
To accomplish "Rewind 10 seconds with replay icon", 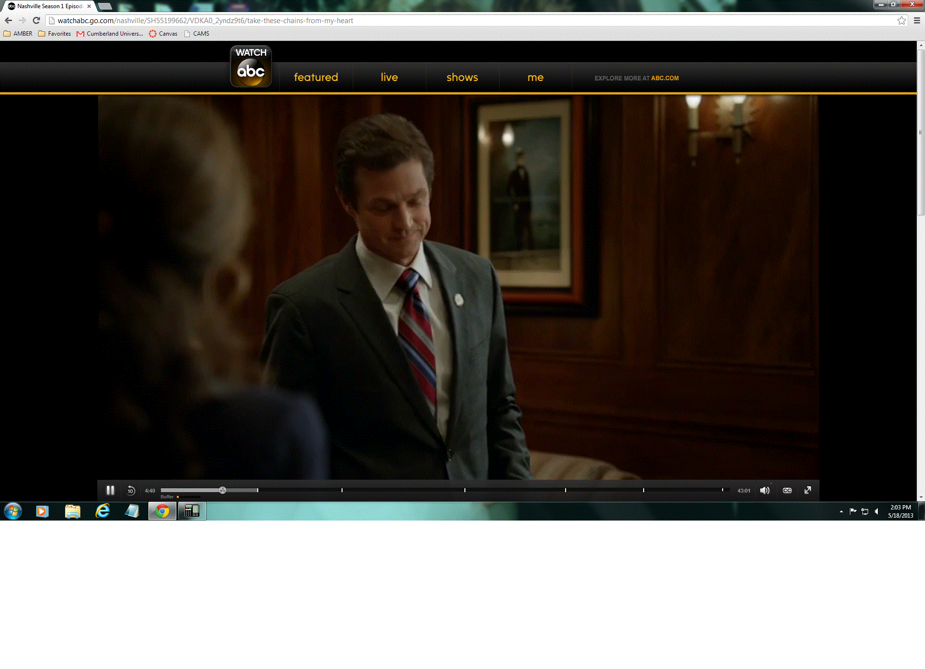I will click(131, 491).
